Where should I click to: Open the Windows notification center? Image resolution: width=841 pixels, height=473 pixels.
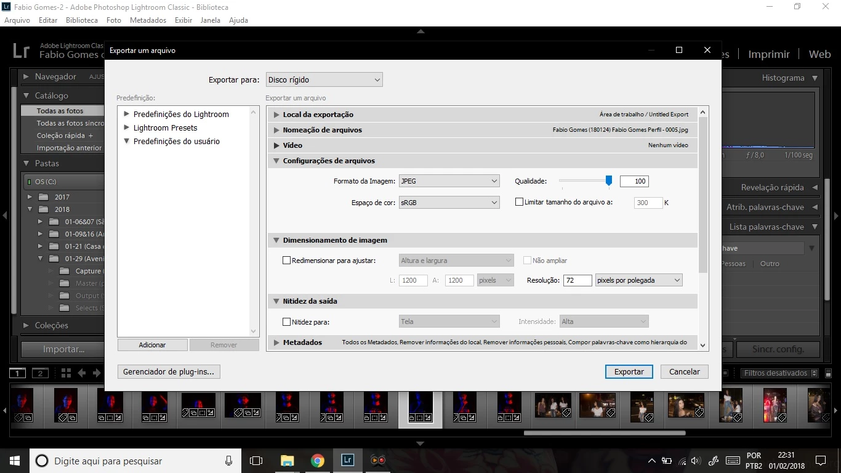tap(820, 461)
